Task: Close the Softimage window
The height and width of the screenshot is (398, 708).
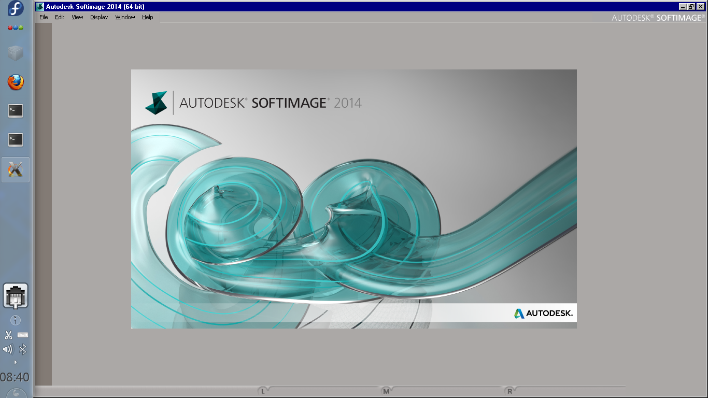Action: [x=700, y=6]
